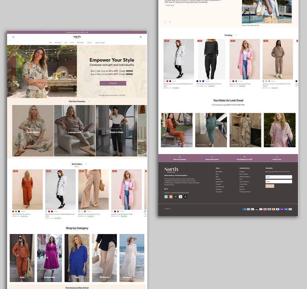The image size is (307, 289).
Task: Open the Outerwear category thumbnail
Action: click(49, 258)
